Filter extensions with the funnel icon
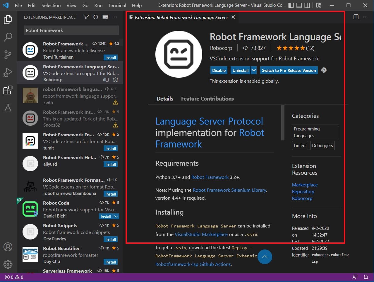 86,17
